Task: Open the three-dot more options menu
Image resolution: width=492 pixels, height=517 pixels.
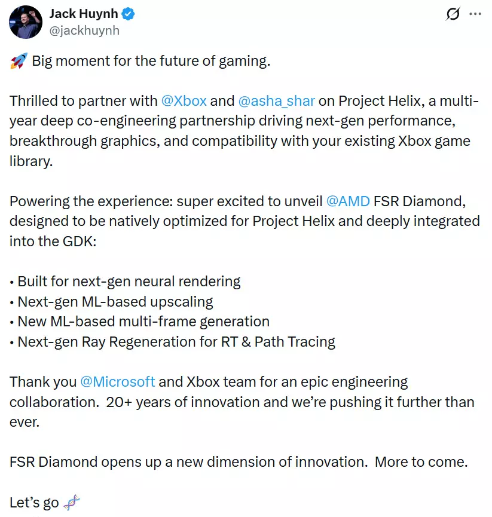Action: point(475,14)
